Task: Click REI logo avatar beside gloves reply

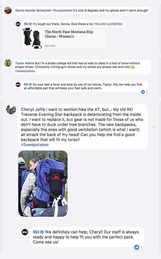Action: click(x=18, y=24)
